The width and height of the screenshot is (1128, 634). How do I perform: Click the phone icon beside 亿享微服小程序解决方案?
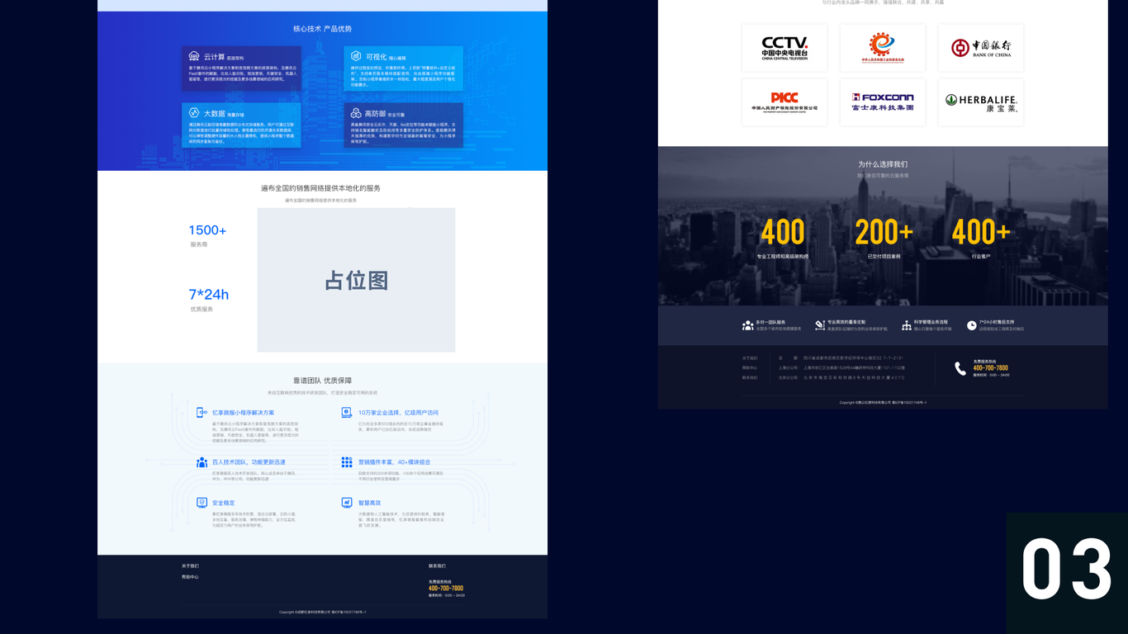(201, 412)
